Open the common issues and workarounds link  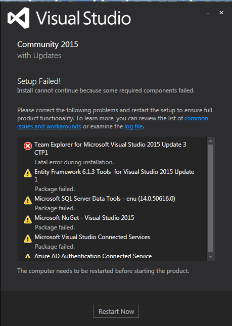tap(113, 122)
